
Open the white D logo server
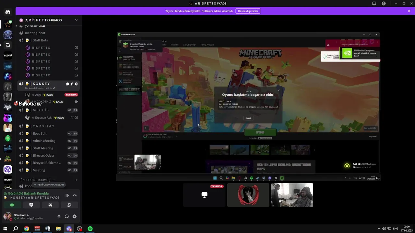(x=8, y=45)
